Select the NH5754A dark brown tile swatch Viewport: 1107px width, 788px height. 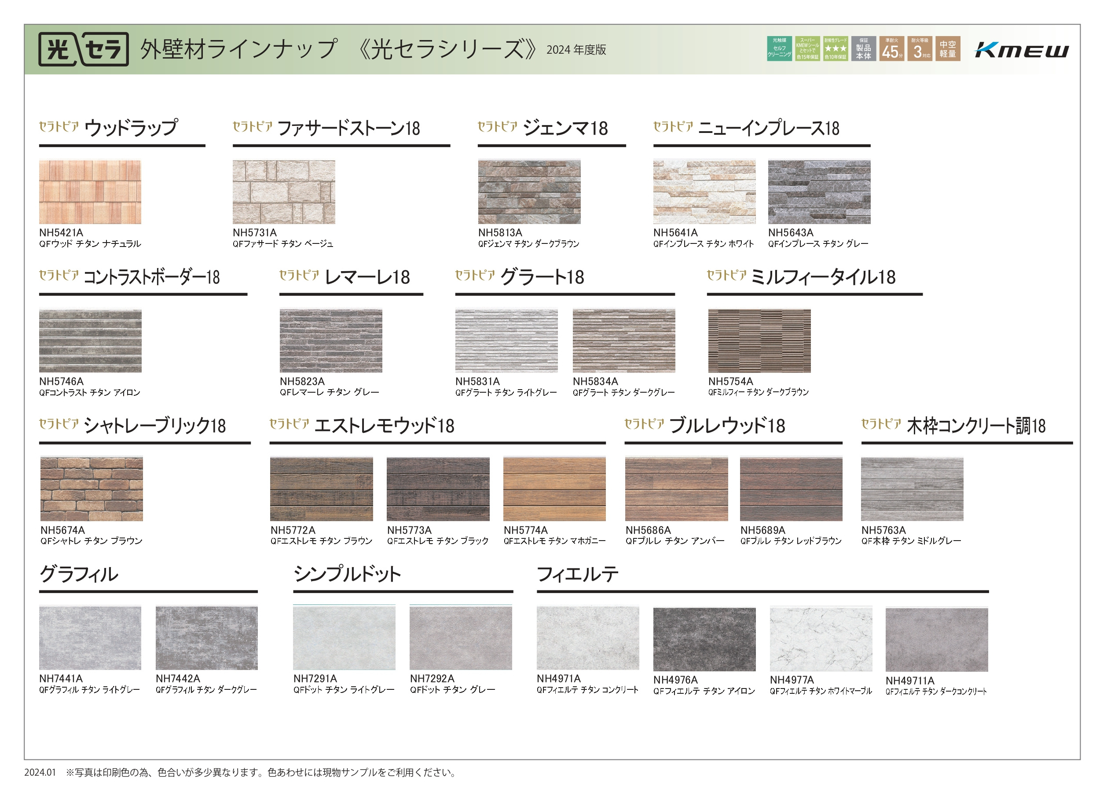759,341
